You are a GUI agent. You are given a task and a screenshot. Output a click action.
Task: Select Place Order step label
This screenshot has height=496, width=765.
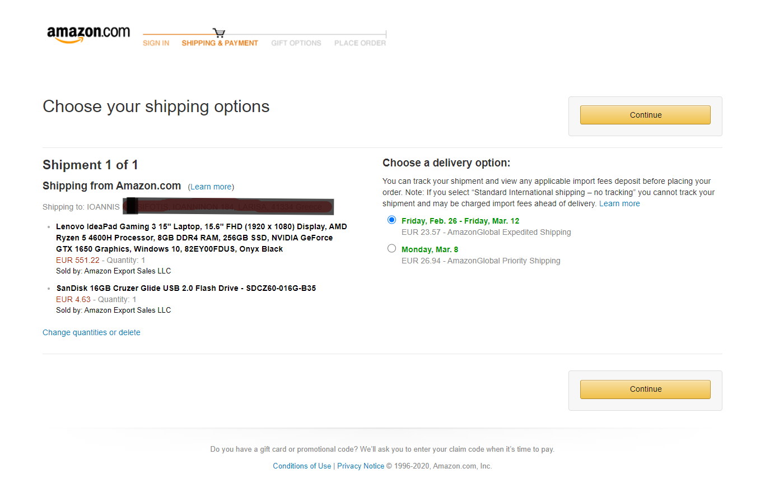coord(360,43)
